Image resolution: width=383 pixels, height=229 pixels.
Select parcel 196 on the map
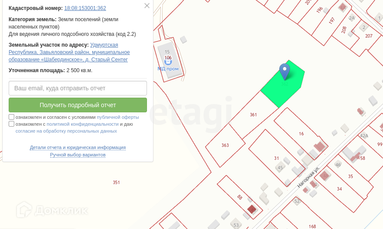tap(319, 10)
